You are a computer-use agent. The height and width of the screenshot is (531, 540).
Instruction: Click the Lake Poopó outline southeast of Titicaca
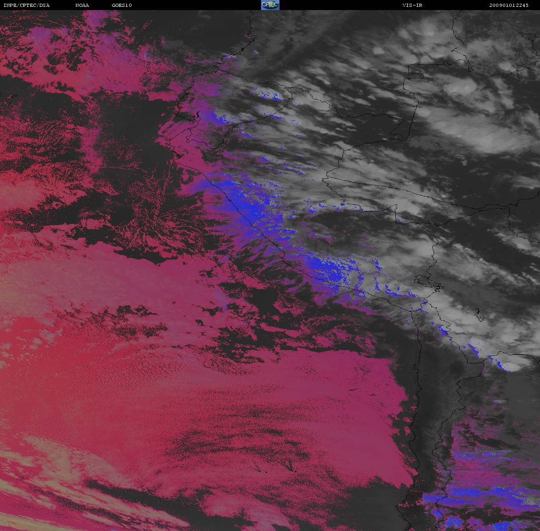[479, 315]
